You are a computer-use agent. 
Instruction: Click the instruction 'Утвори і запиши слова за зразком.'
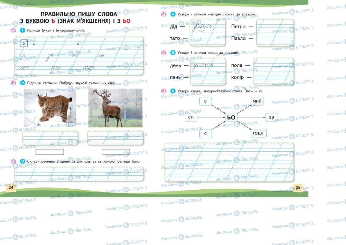(208, 53)
